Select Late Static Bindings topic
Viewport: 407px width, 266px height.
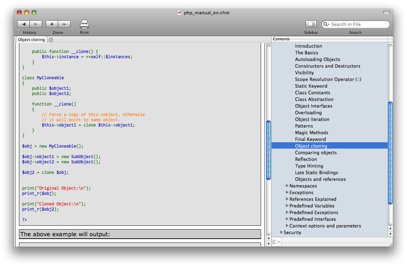tap(316, 172)
